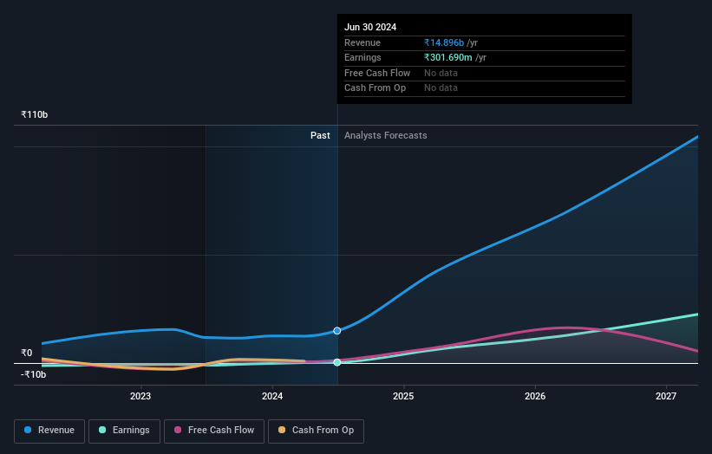Screen dimensions: 712x454
Task: Click the 2025 x-axis label
Action: tap(403, 396)
